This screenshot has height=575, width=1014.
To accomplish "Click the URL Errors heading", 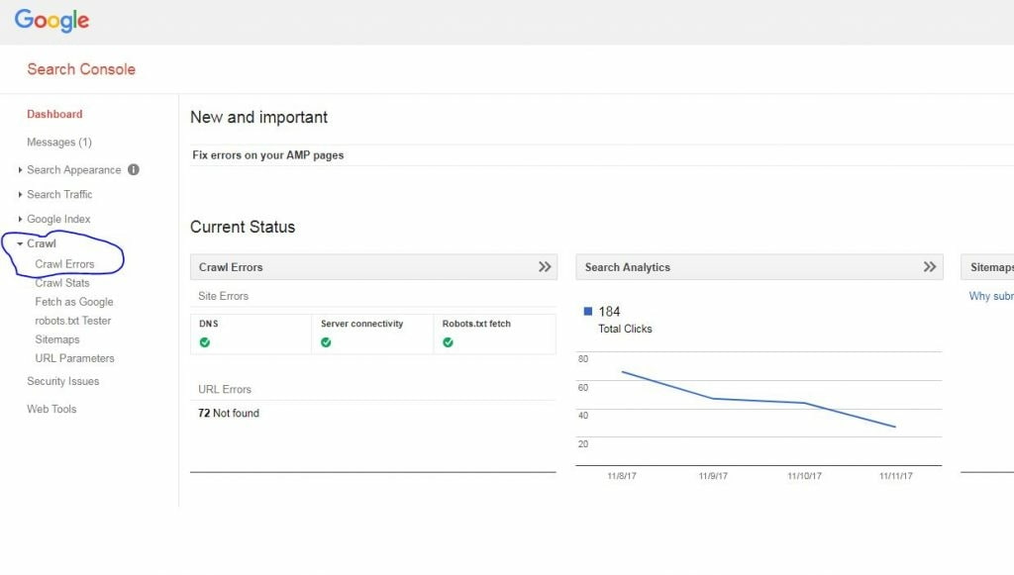I will 225,390.
